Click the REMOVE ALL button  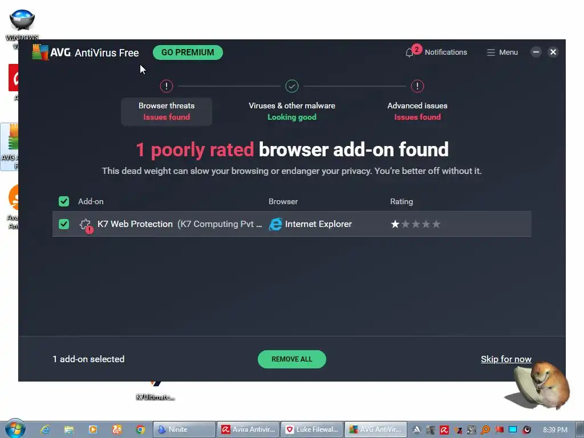tap(292, 359)
